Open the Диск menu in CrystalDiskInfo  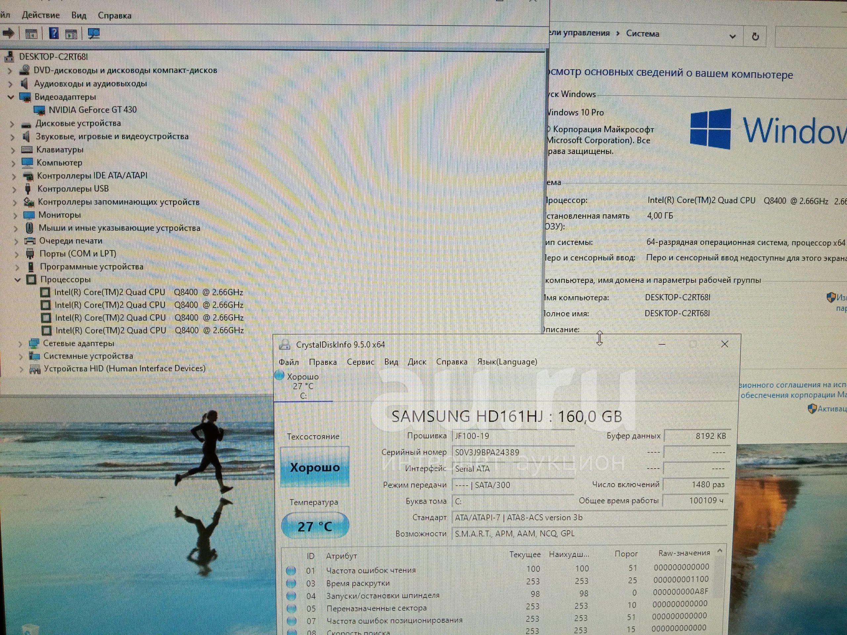pyautogui.click(x=417, y=362)
